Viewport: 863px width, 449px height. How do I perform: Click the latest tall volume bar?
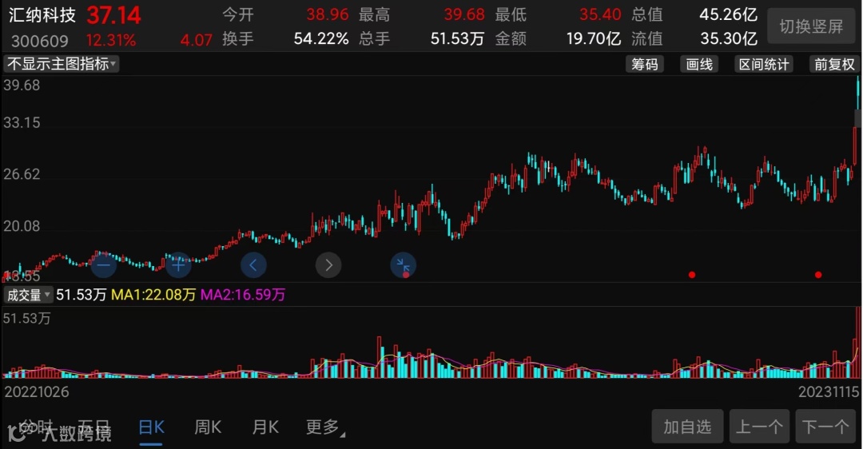point(858,342)
